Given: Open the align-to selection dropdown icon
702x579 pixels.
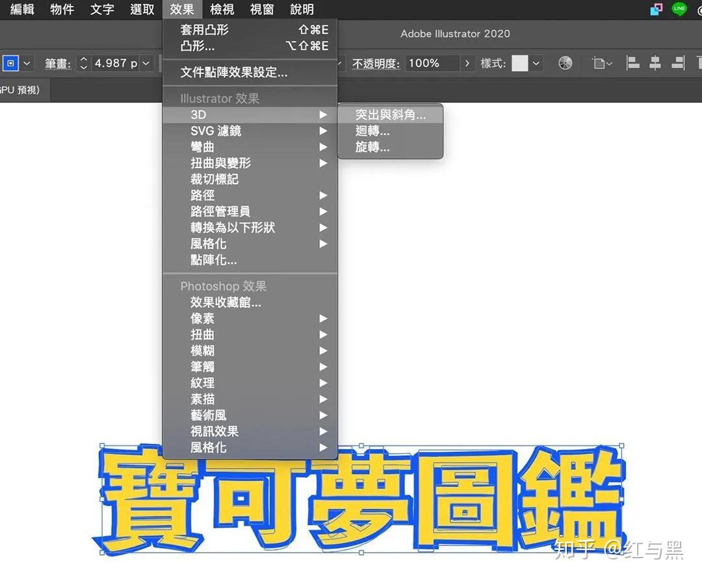Looking at the screenshot, I should pos(602,63).
